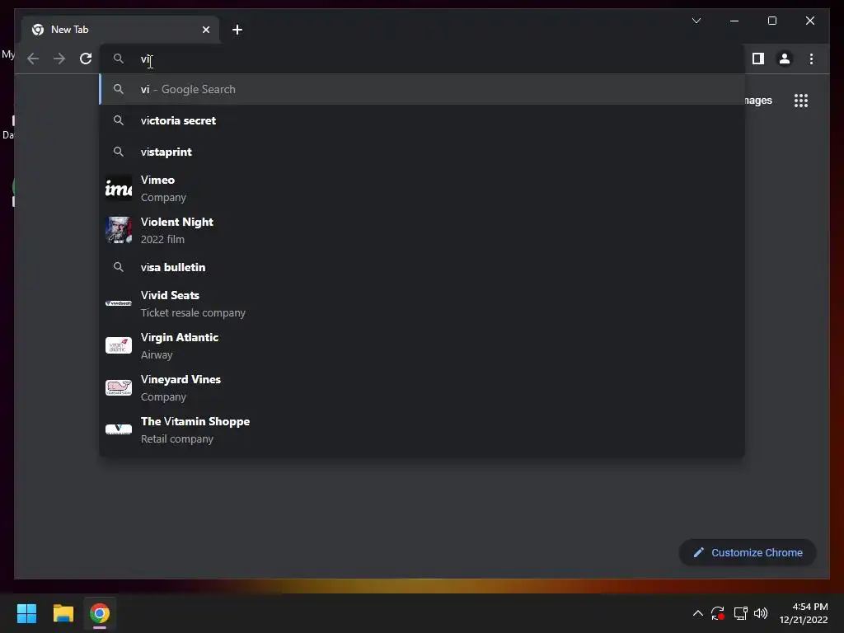This screenshot has width=844, height=633.
Task: Choose the Virgin Atlantic suggestion
Action: pos(422,345)
